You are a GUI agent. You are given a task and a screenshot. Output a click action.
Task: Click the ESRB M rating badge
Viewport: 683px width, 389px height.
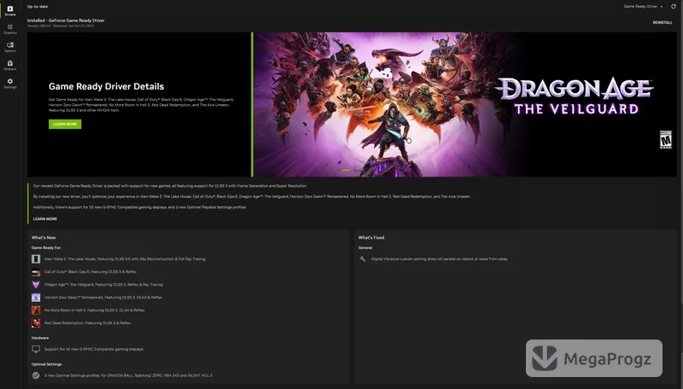pos(666,140)
